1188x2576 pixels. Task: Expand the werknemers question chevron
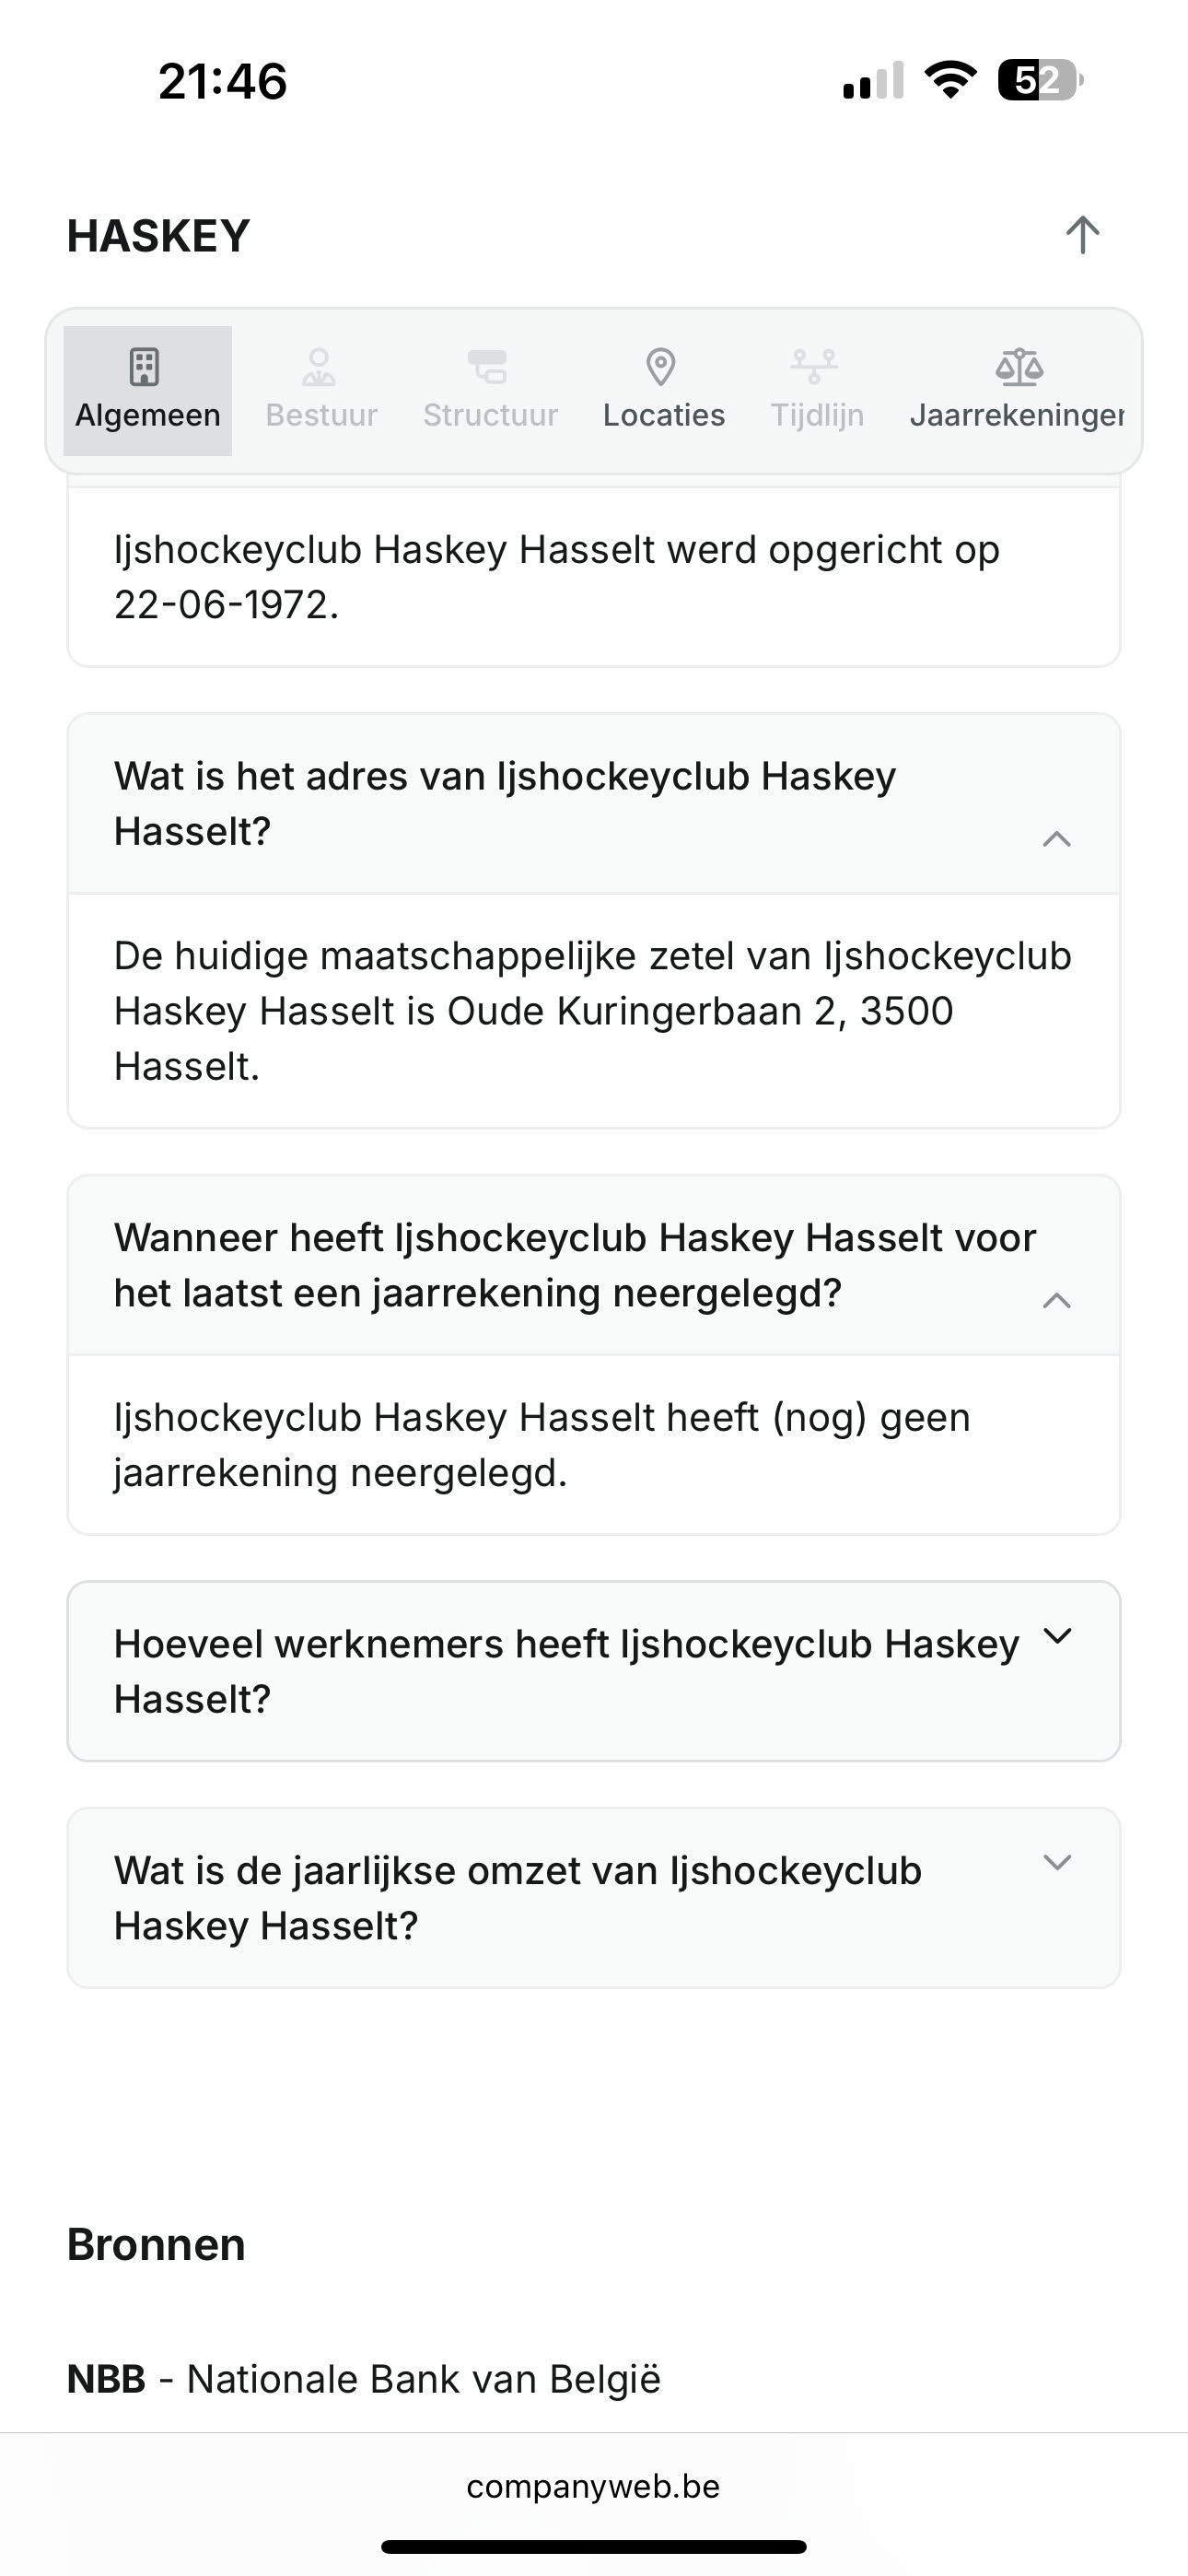1057,1636
